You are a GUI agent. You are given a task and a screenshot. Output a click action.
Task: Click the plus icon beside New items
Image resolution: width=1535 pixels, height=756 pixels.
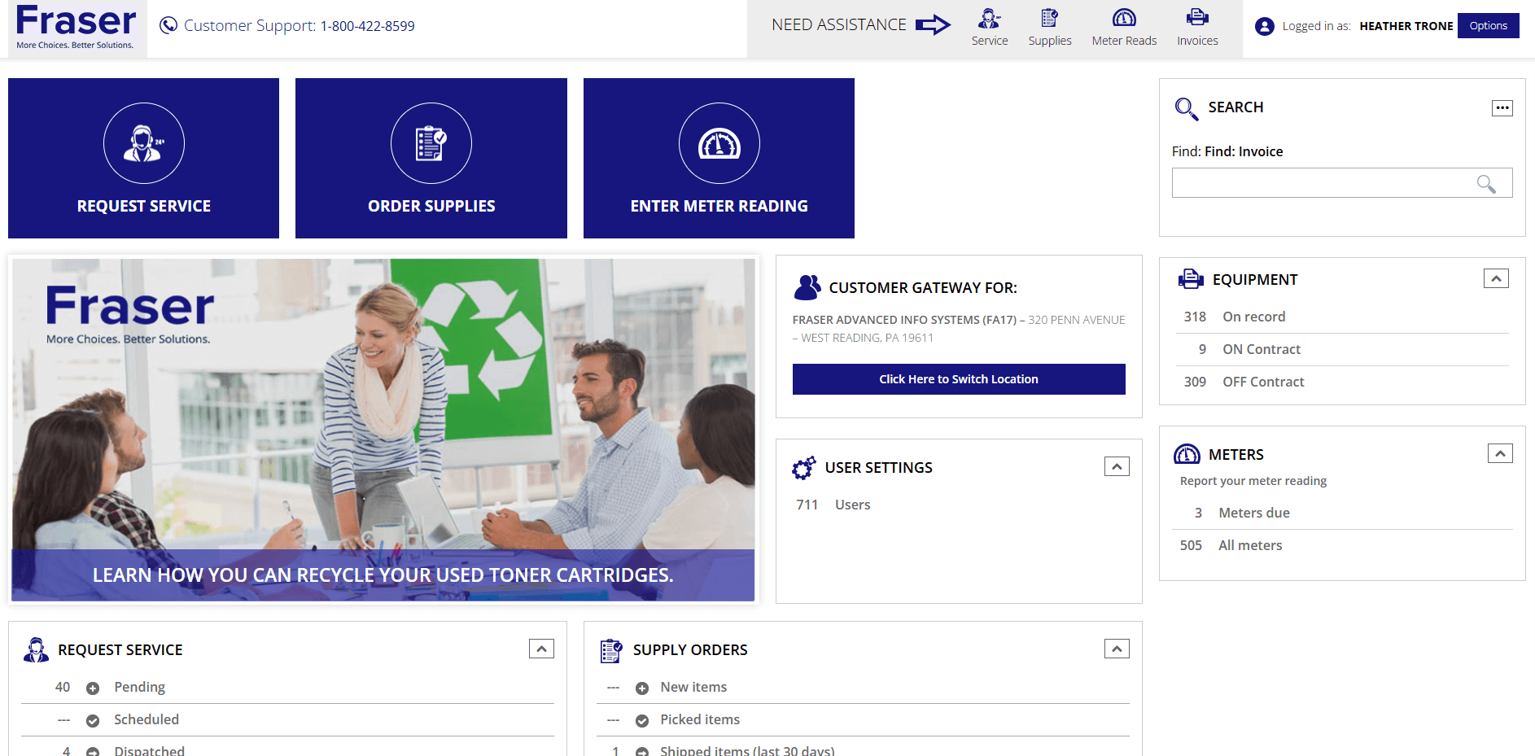click(x=642, y=688)
